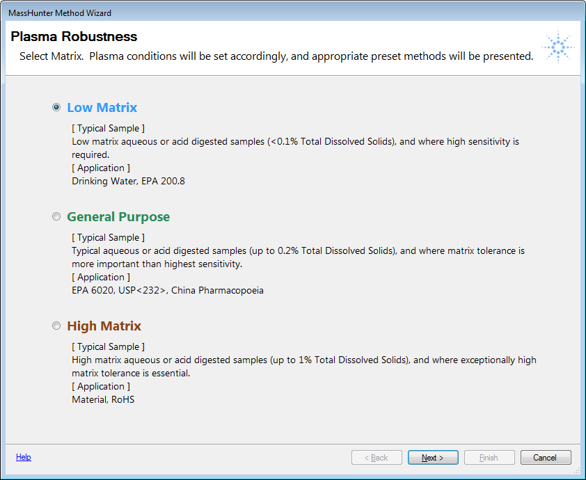The height and width of the screenshot is (480, 586).
Task: Click the Low Matrix heading text
Action: pyautogui.click(x=102, y=108)
